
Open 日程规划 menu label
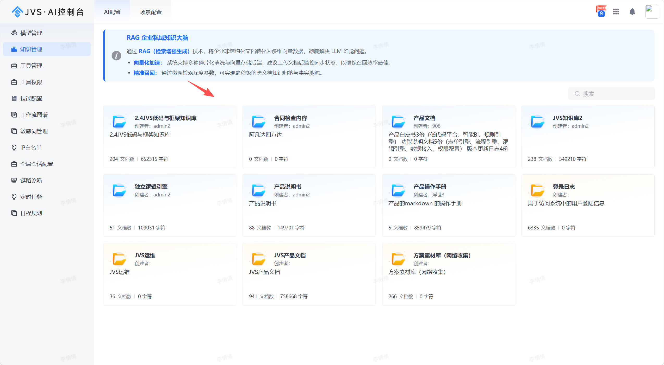point(31,213)
